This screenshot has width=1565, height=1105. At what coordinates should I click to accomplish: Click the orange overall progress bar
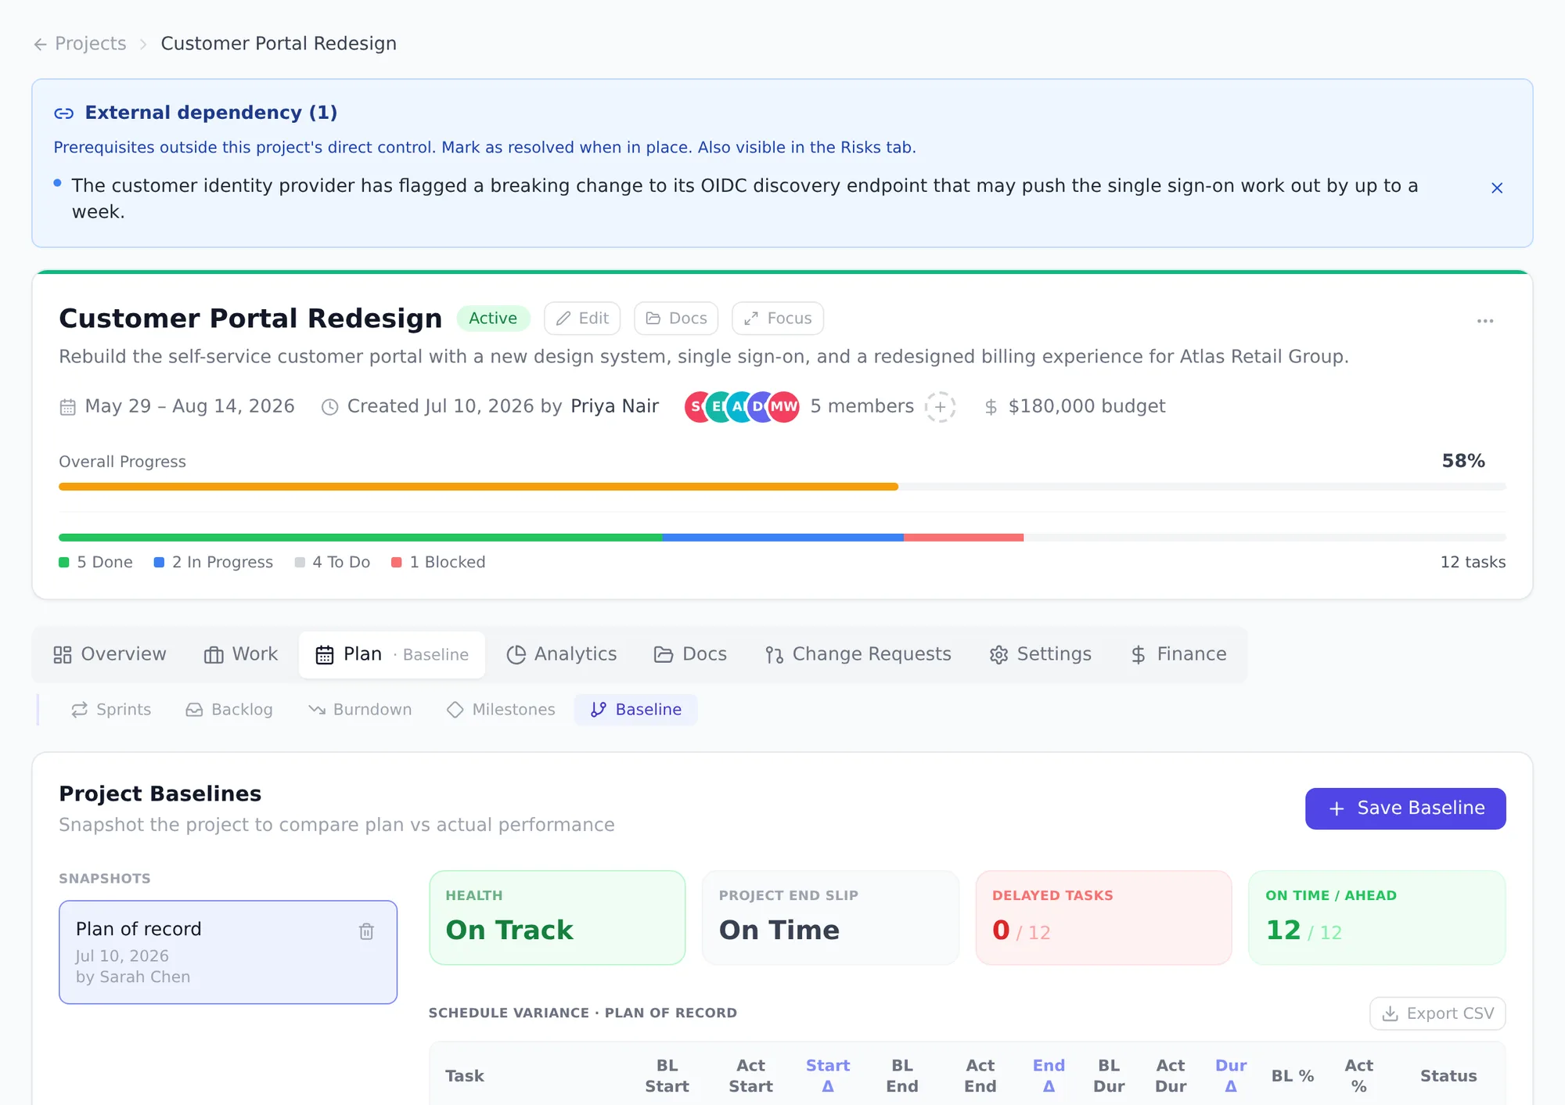(x=478, y=487)
